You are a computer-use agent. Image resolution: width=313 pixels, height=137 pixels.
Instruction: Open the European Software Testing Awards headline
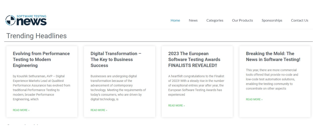[194, 59]
